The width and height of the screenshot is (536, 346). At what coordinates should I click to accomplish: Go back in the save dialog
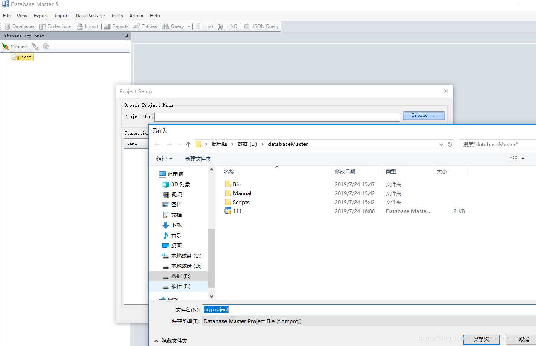[x=157, y=145]
